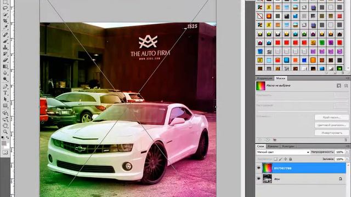
Task: Click the trash icon in Masks panel
Action: tap(346, 140)
